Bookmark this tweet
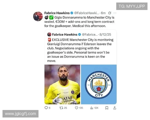The width and height of the screenshot is (150, 120). pyautogui.click(x=107, y=108)
